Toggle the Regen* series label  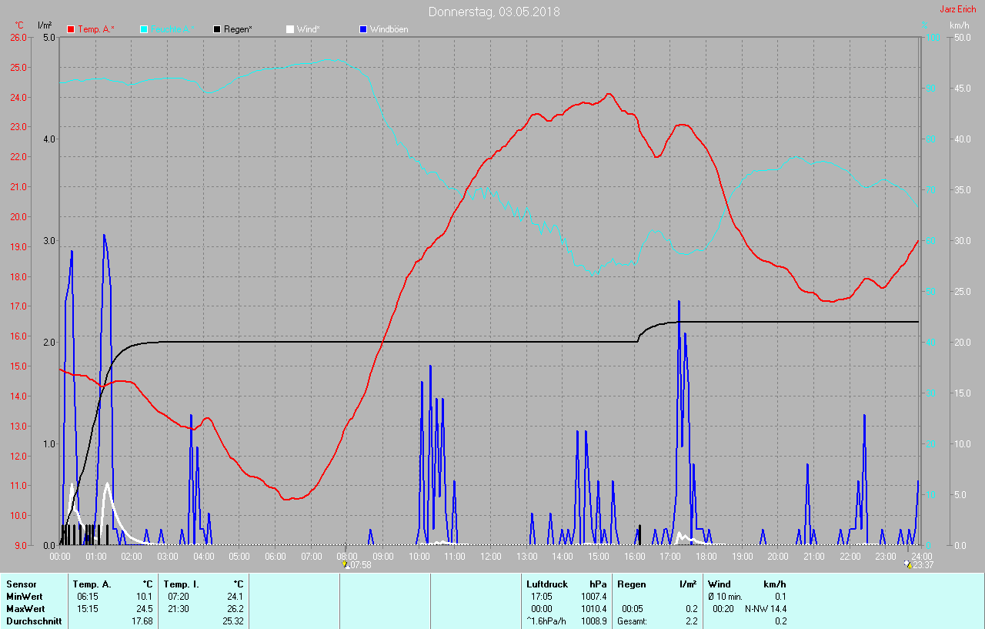(239, 29)
